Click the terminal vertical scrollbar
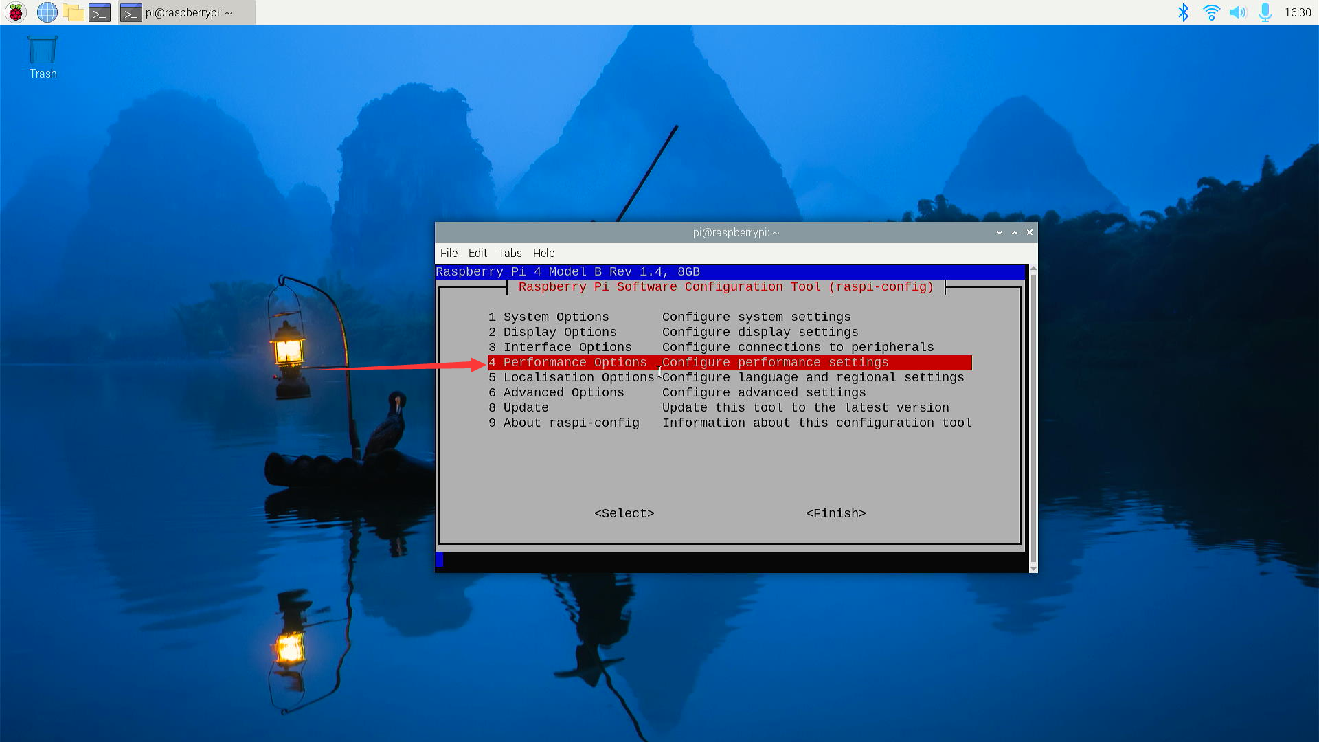The width and height of the screenshot is (1319, 742). pos(1033,418)
